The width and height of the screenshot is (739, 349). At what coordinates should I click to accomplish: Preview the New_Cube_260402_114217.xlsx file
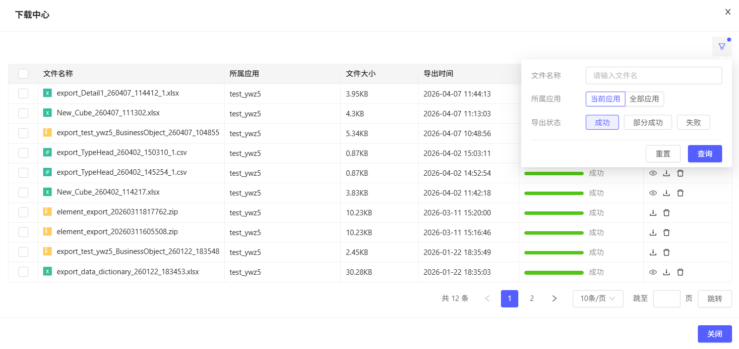[653, 193]
